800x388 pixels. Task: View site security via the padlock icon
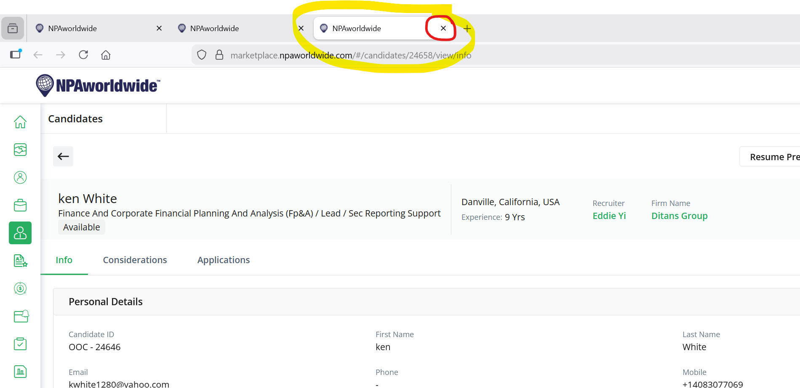[219, 55]
